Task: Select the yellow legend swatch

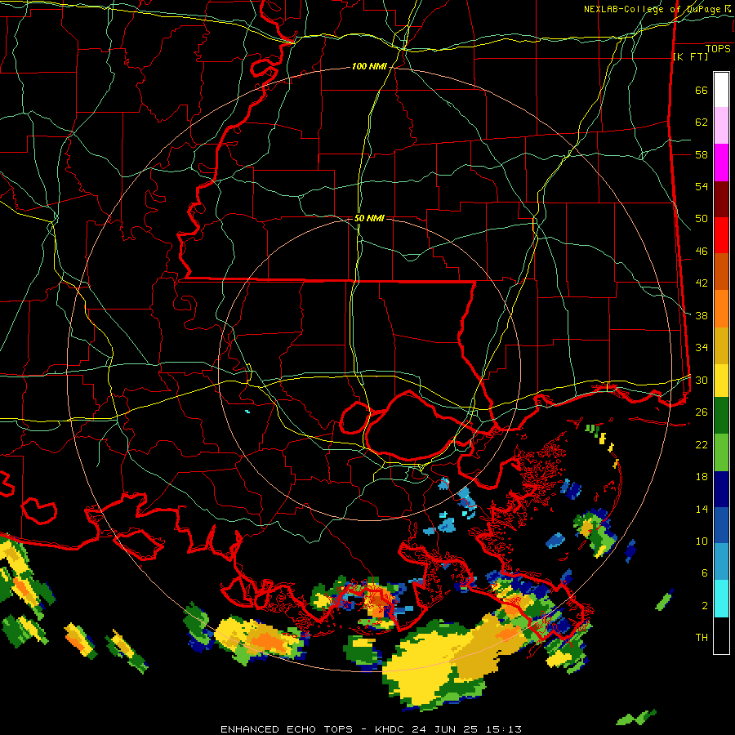Action: tap(721, 380)
